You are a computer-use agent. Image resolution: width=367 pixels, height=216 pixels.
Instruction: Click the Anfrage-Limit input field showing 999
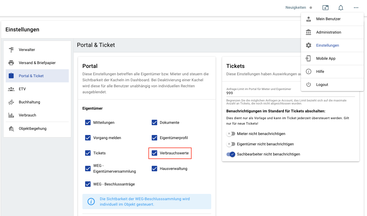pyautogui.click(x=291, y=93)
